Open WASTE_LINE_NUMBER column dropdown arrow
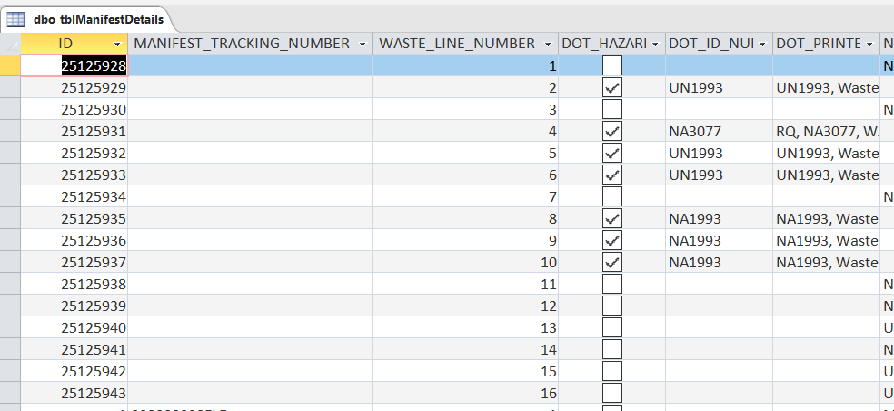 [x=548, y=44]
